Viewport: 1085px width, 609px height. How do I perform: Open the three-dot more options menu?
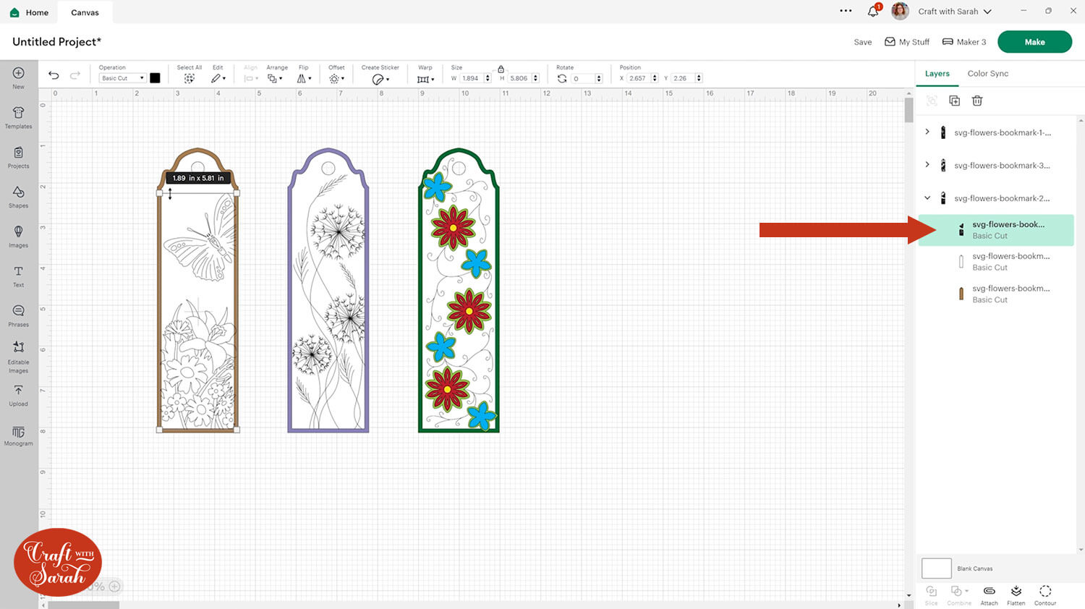[x=846, y=11]
